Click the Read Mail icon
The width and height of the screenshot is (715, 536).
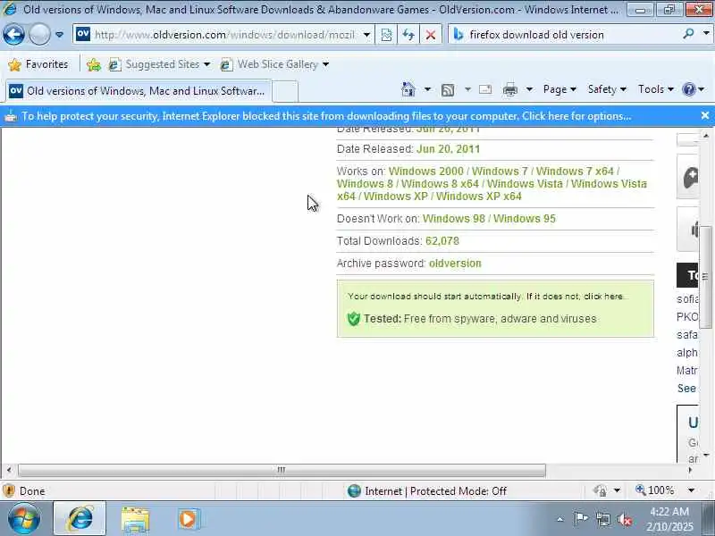485,89
